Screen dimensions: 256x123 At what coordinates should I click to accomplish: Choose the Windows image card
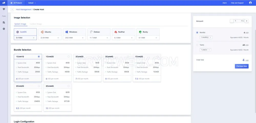tap(74, 34)
